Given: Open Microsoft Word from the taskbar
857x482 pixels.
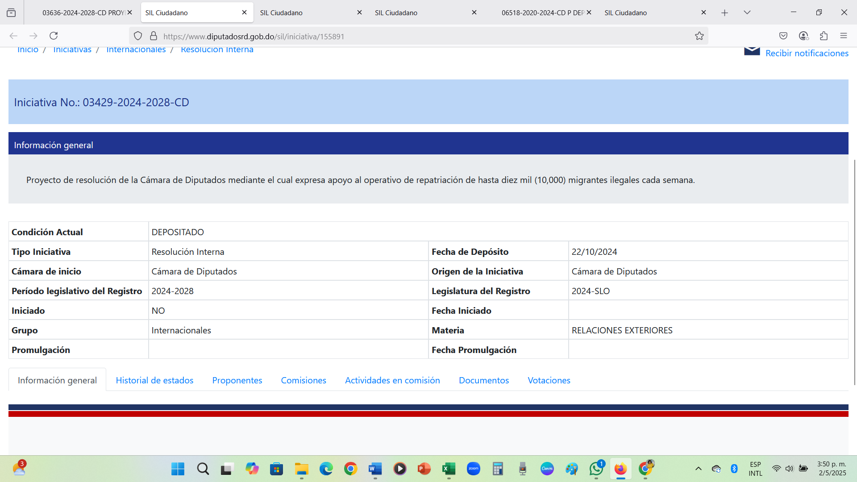Looking at the screenshot, I should click(x=375, y=469).
